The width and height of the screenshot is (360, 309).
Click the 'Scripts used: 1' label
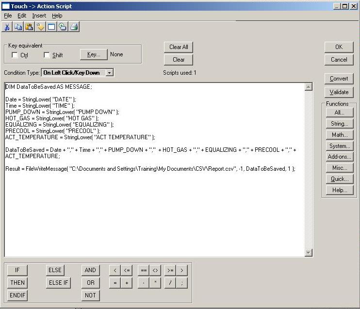[x=180, y=73]
